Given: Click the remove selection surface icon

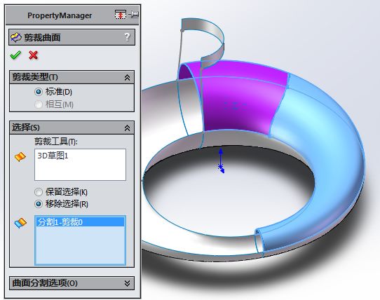Looking at the screenshot, I should [x=20, y=223].
